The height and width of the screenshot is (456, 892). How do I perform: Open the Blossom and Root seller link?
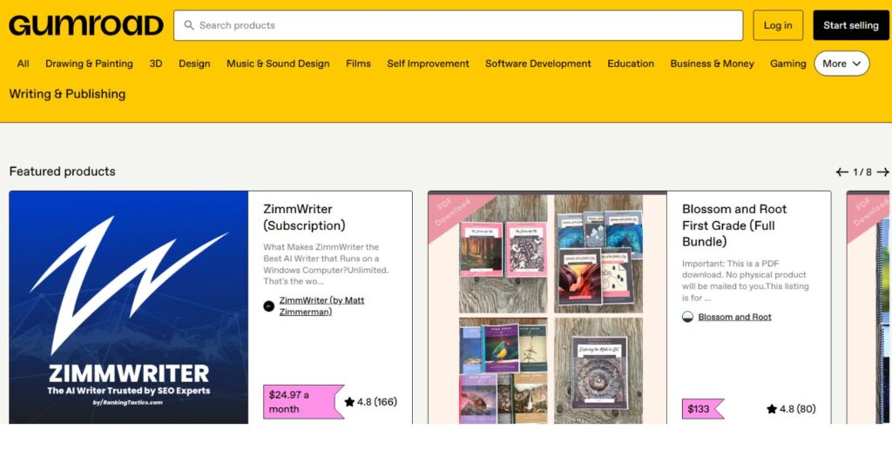735,318
